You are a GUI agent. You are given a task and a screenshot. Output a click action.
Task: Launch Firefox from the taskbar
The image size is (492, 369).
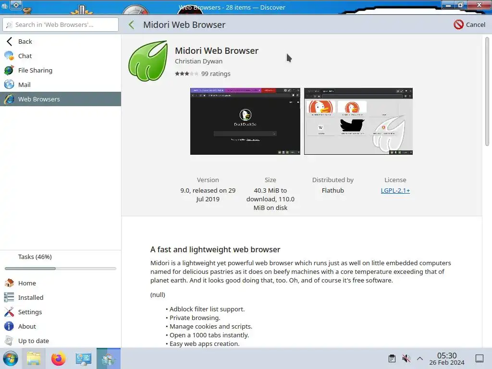click(x=58, y=358)
